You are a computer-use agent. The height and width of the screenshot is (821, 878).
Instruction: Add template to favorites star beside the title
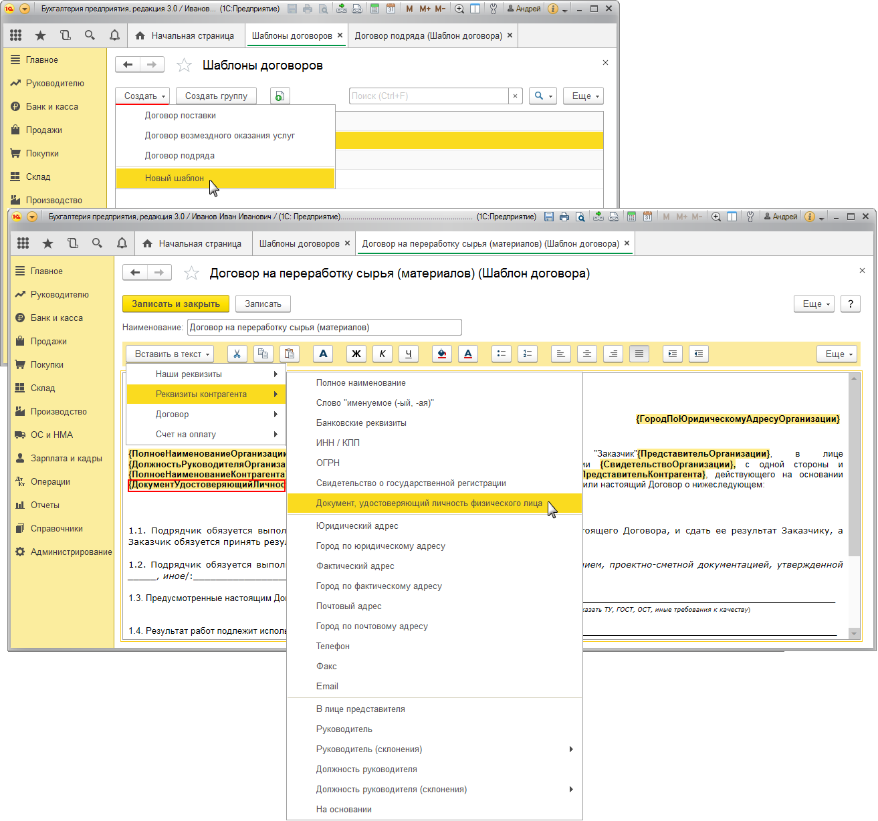click(192, 273)
